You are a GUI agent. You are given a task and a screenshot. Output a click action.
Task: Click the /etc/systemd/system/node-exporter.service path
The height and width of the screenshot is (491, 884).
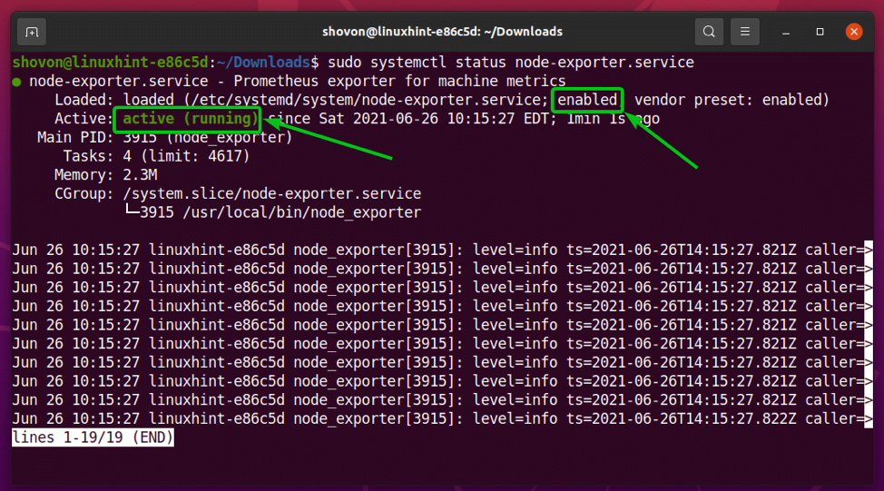pos(366,100)
